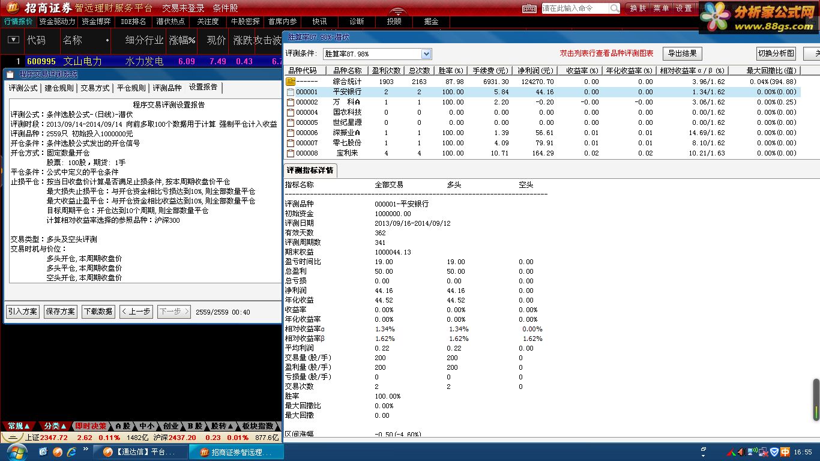Screen dimensions: 820x461
Task: Sort by the 净利润(元) column header
Action: click(535, 71)
